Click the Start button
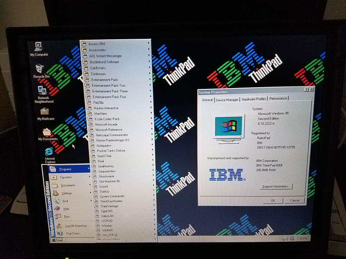The width and height of the screenshot is (346, 259). point(57,240)
